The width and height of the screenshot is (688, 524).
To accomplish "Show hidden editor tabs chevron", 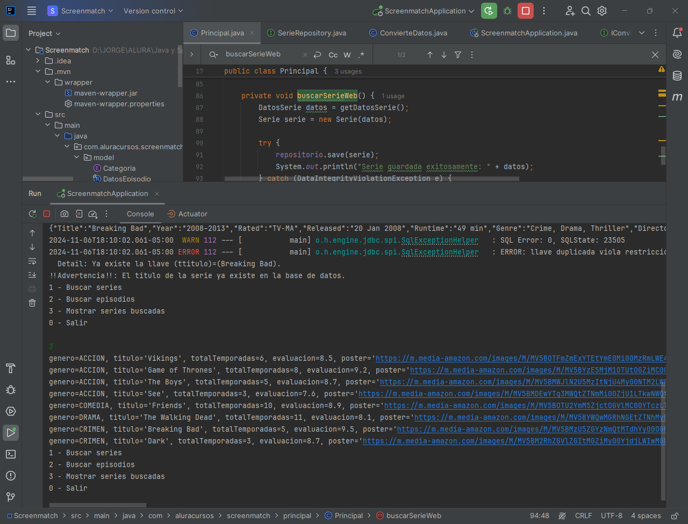I will point(642,33).
